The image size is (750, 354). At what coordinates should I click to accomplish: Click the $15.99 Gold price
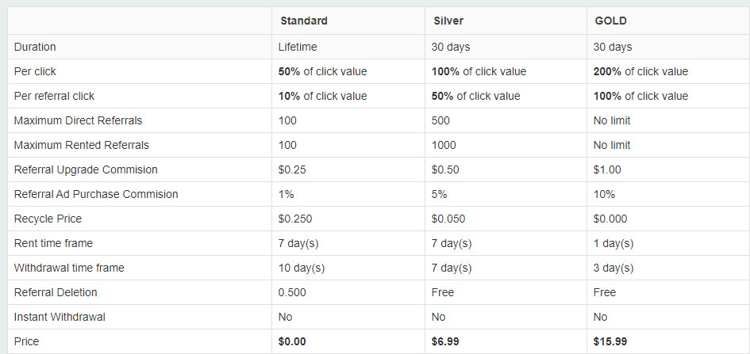[x=610, y=341]
